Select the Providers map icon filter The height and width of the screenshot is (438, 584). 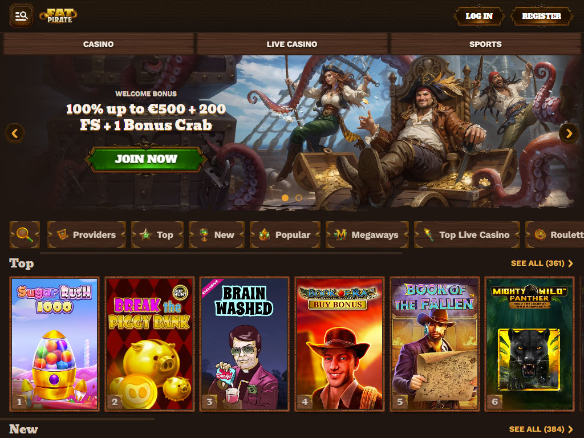tap(87, 234)
